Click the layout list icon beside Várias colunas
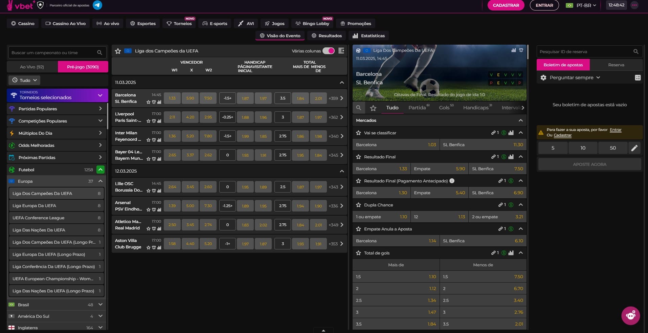This screenshot has width=648, height=333. pyautogui.click(x=341, y=51)
